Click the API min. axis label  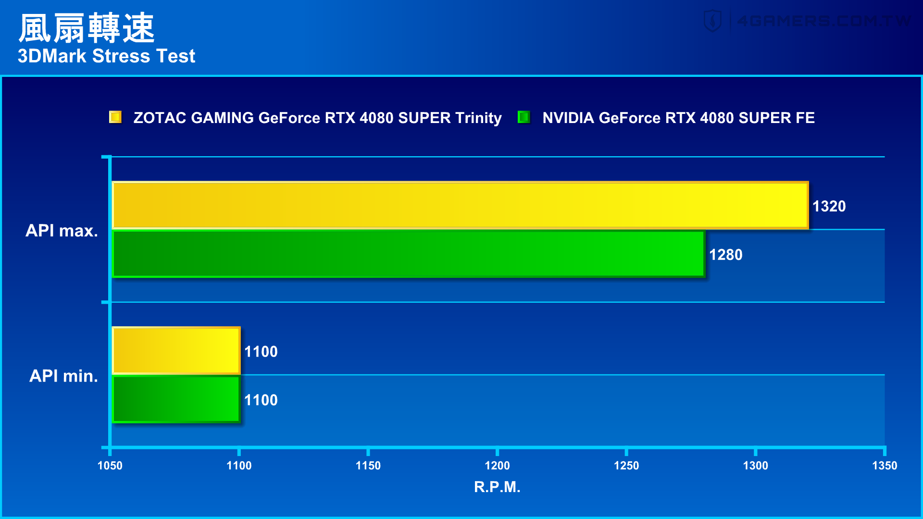click(63, 376)
